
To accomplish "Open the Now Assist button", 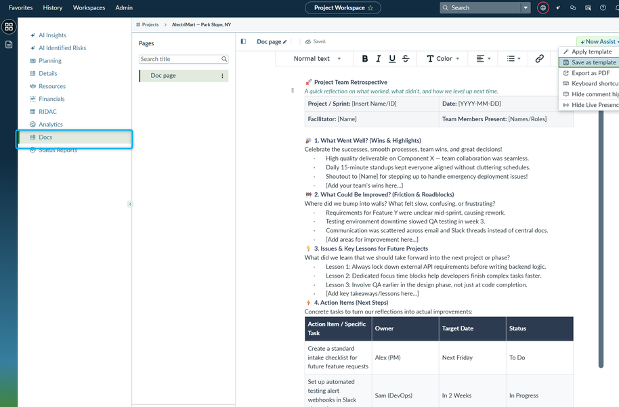I will click(x=599, y=42).
